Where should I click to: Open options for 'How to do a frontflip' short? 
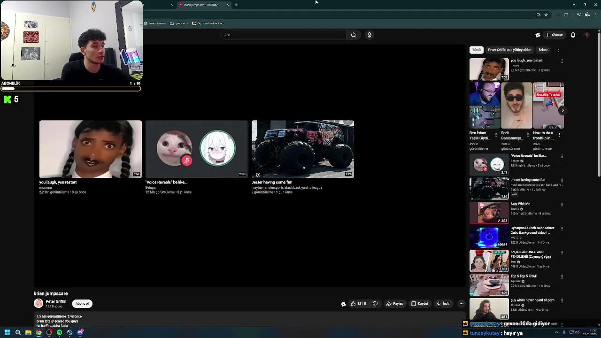point(560,135)
